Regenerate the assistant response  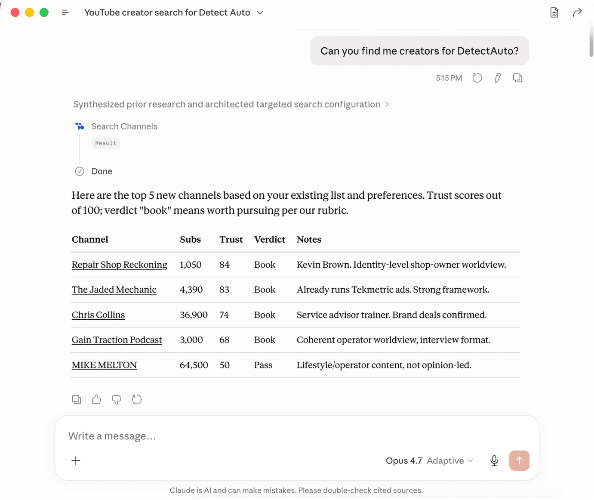click(137, 400)
